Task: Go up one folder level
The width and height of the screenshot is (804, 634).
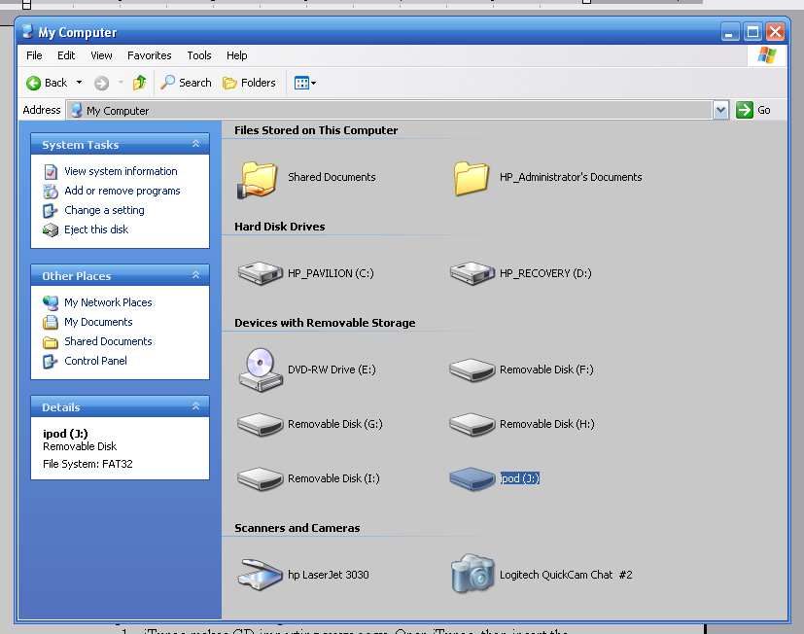Action: click(x=139, y=83)
